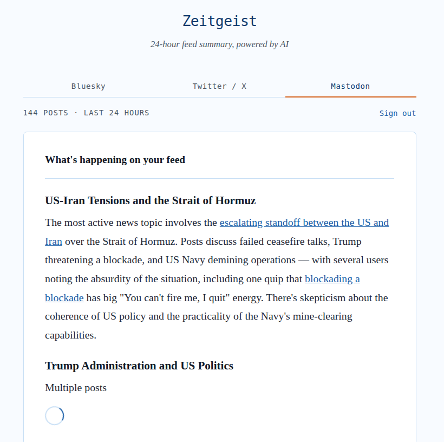Image resolution: width=444 pixels, height=442 pixels.
Task: Click the 144 posts count label
Action: (45, 113)
